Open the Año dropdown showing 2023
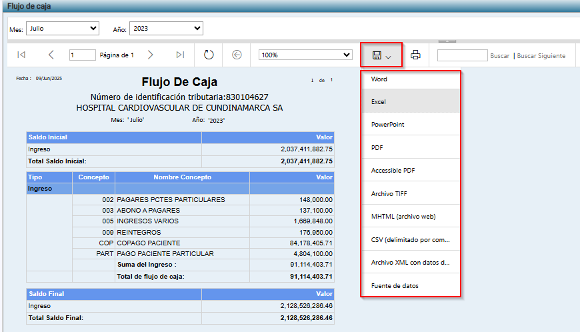The height and width of the screenshot is (332, 580). coord(166,29)
